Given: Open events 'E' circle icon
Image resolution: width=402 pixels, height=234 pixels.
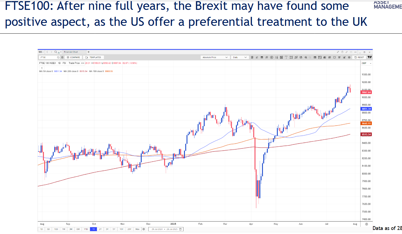Looking at the screenshot, I should pos(272,57).
